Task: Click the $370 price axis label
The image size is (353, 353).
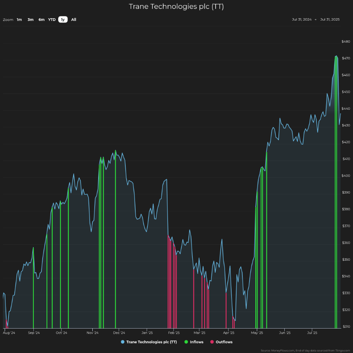Action: pyautogui.click(x=346, y=226)
